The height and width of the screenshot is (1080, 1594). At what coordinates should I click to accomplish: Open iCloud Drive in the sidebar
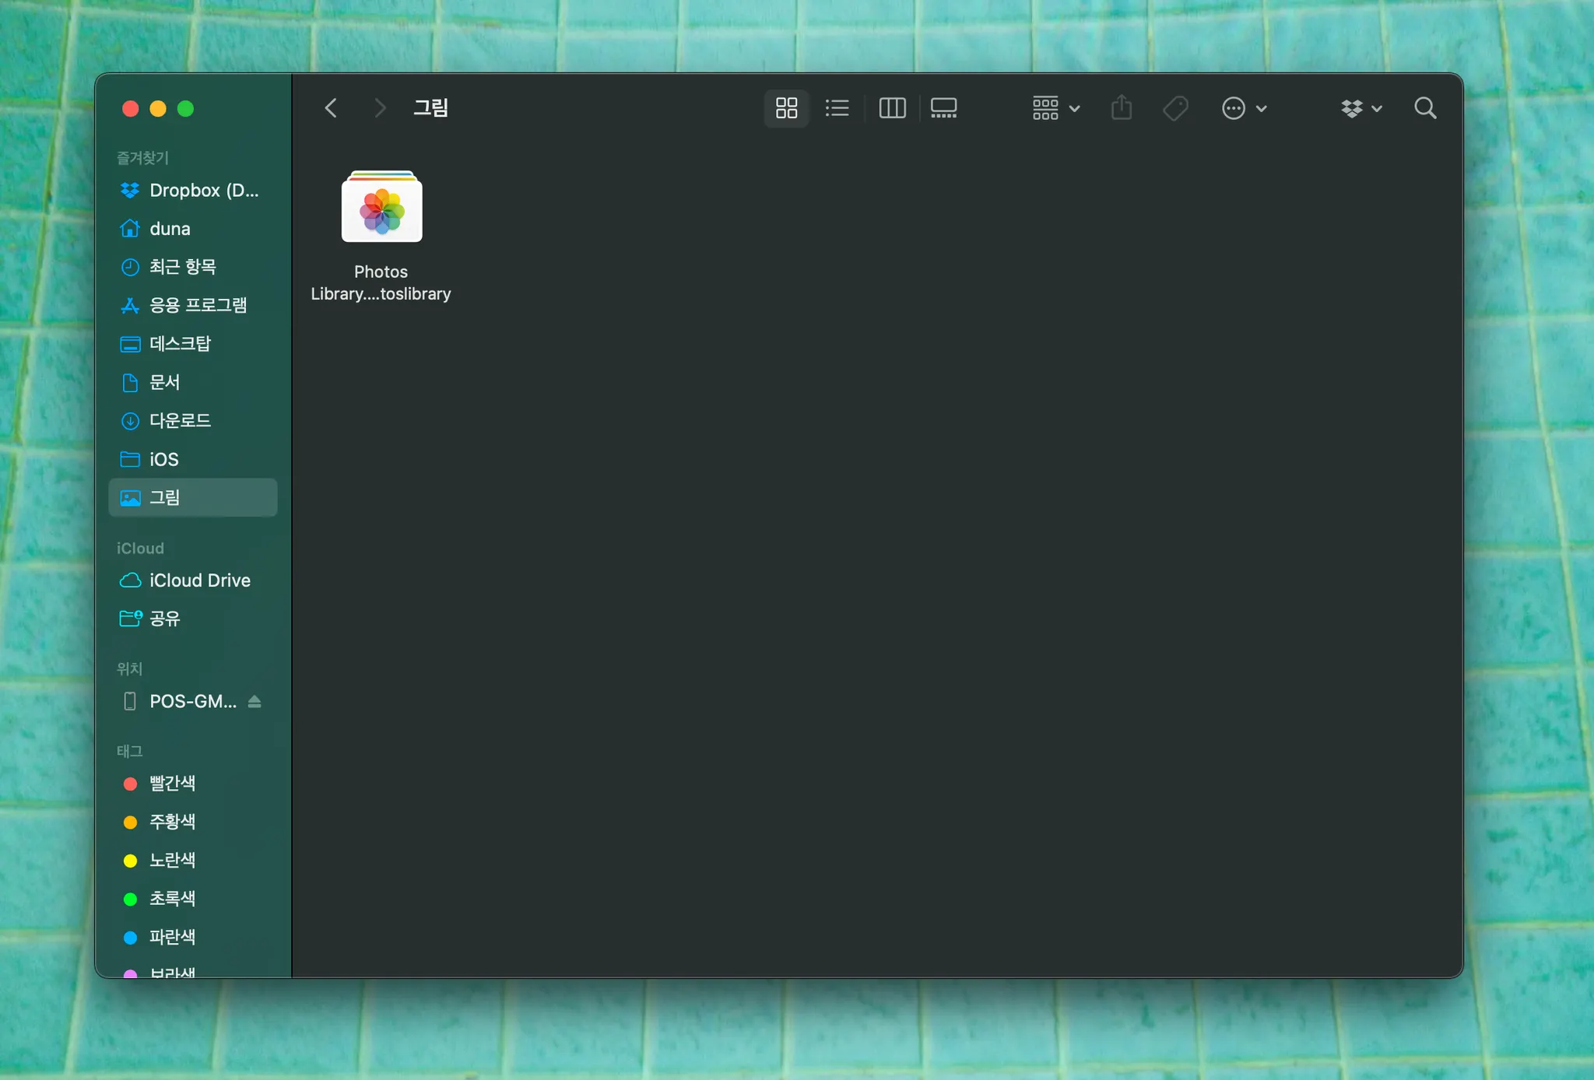coord(198,580)
